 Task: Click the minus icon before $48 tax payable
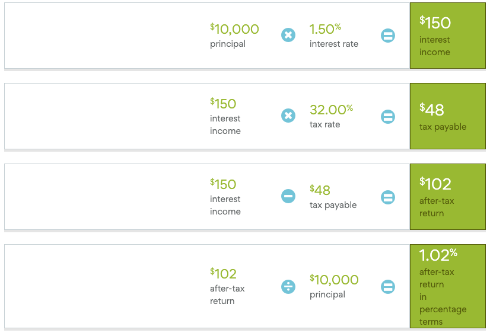tap(288, 196)
